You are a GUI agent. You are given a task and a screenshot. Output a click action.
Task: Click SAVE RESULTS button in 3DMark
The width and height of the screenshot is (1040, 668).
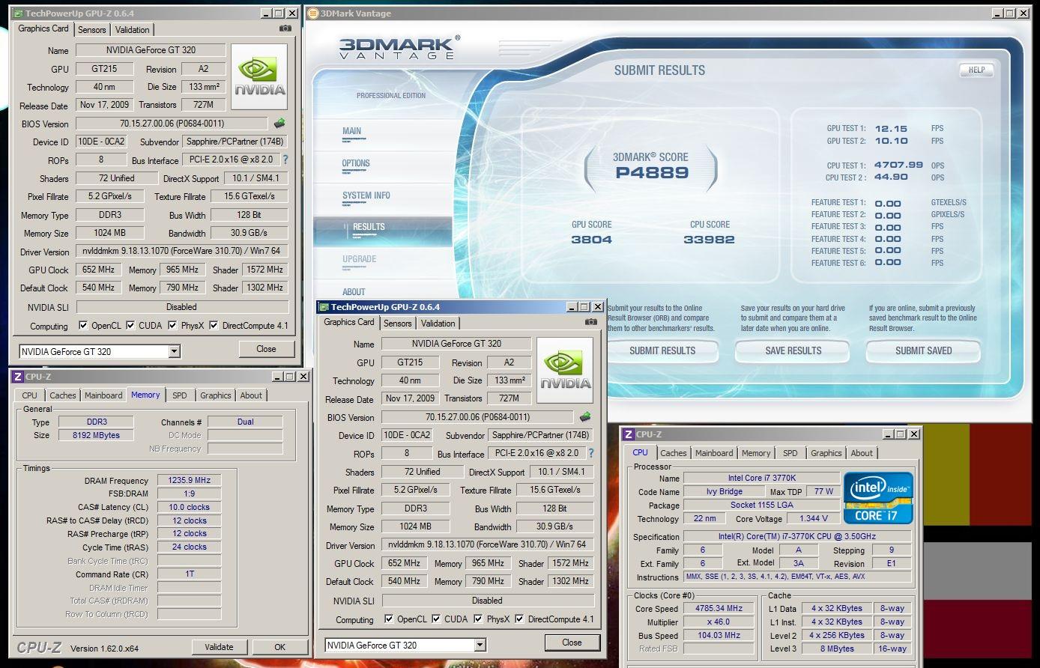793,350
